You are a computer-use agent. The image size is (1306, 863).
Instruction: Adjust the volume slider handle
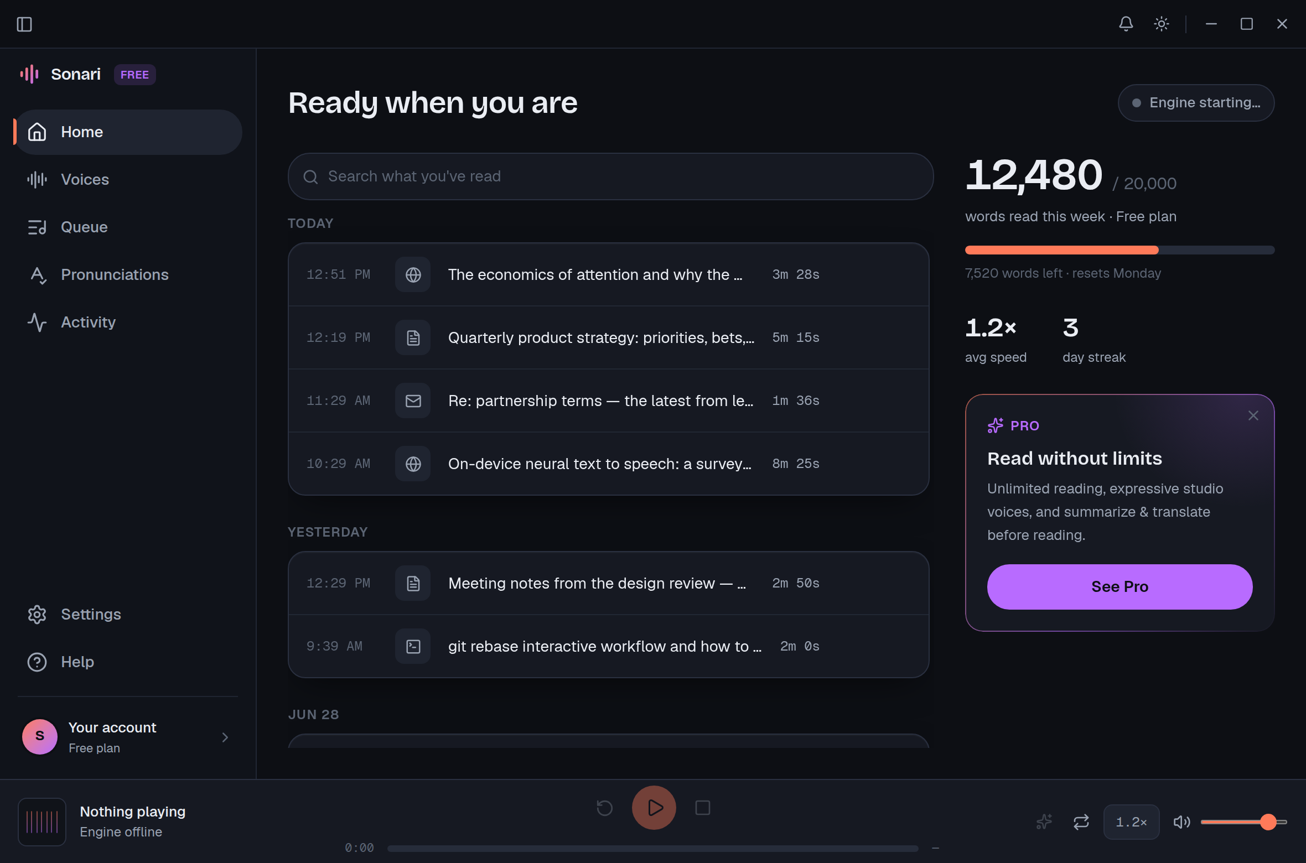(1268, 822)
